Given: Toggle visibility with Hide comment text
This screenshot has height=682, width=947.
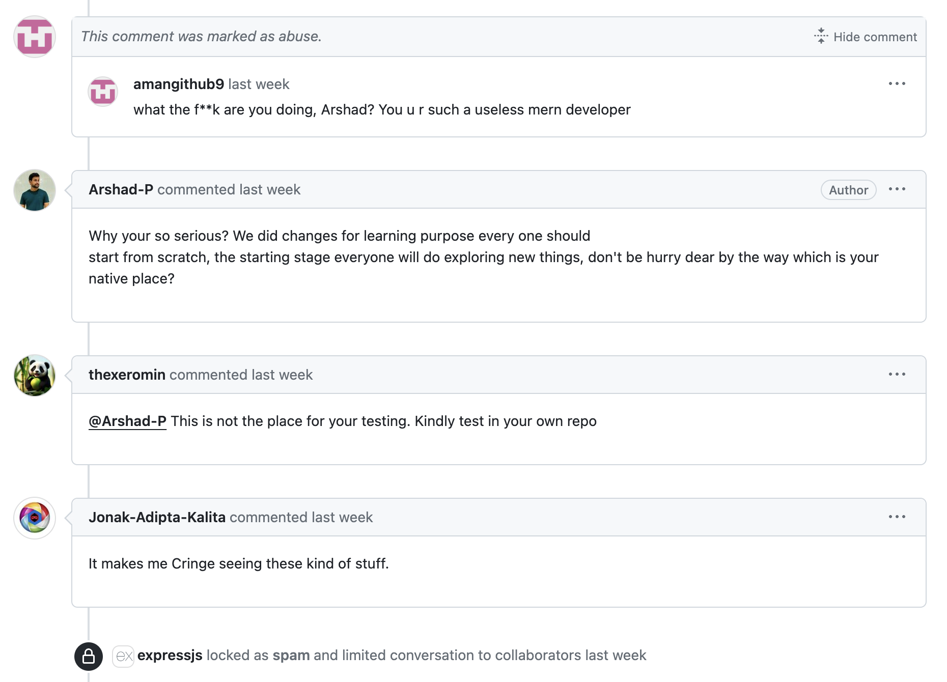Looking at the screenshot, I should coord(875,37).
